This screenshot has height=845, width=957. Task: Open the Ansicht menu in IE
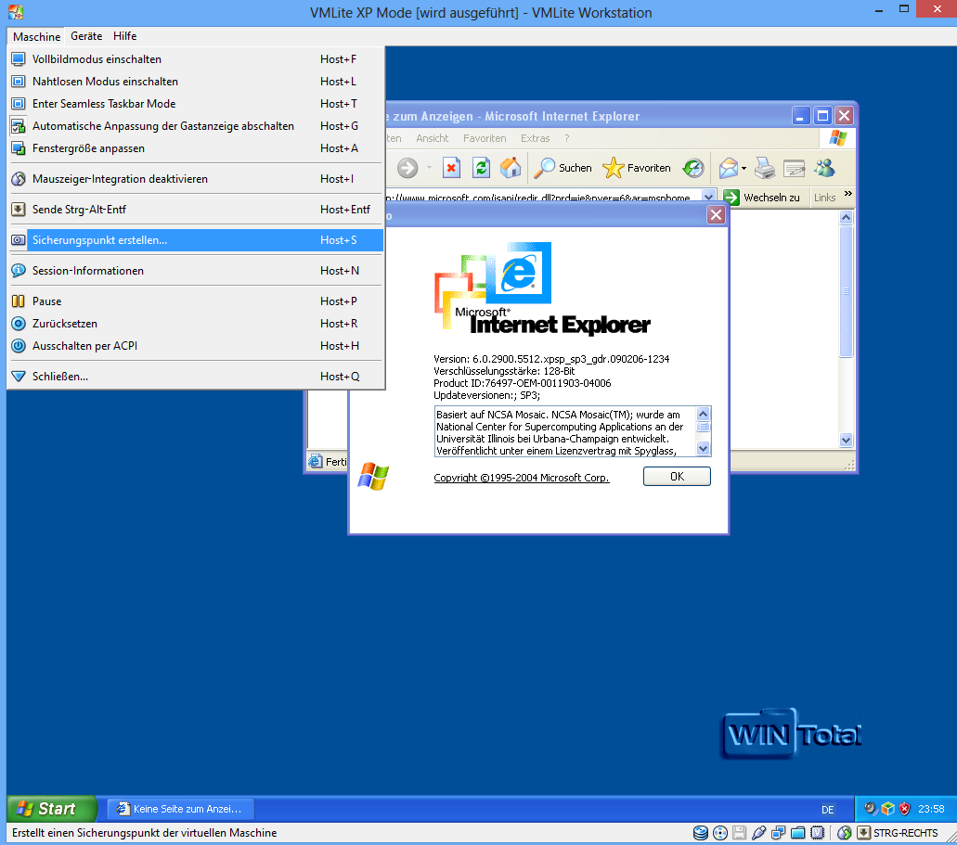[x=433, y=138]
